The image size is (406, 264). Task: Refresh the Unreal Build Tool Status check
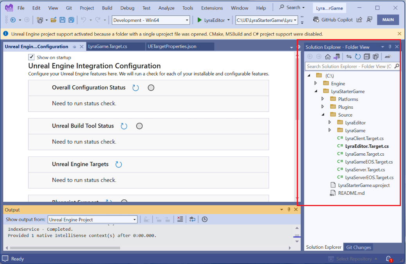point(124,126)
